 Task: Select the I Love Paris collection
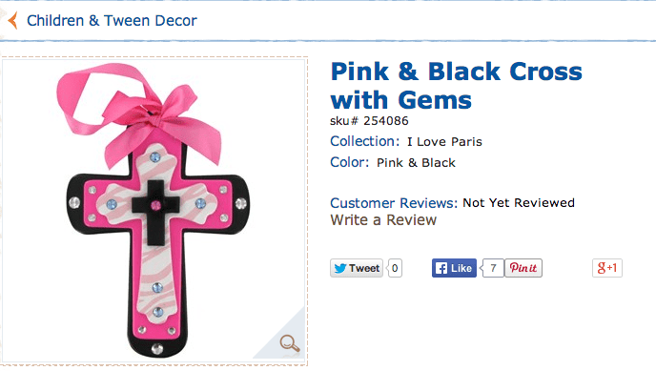(x=444, y=142)
